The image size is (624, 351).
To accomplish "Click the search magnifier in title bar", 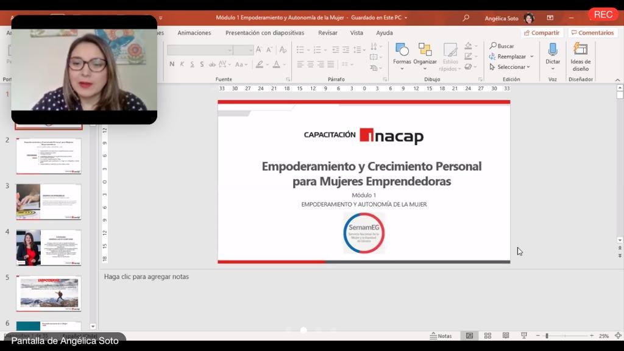I will [x=466, y=18].
